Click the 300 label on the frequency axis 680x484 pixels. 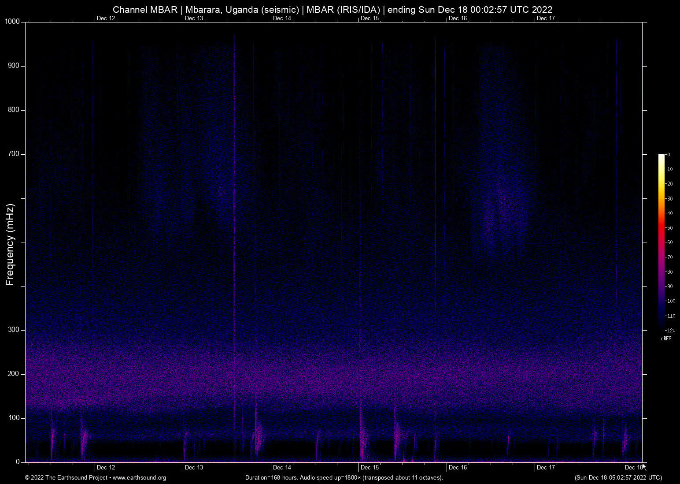14,330
